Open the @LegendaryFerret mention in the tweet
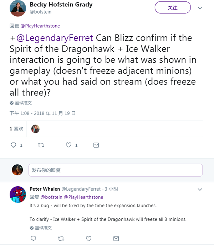This screenshot has width=214, height=245. 55,38
